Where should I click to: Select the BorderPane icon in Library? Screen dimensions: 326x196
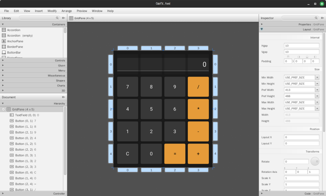pos(4,47)
